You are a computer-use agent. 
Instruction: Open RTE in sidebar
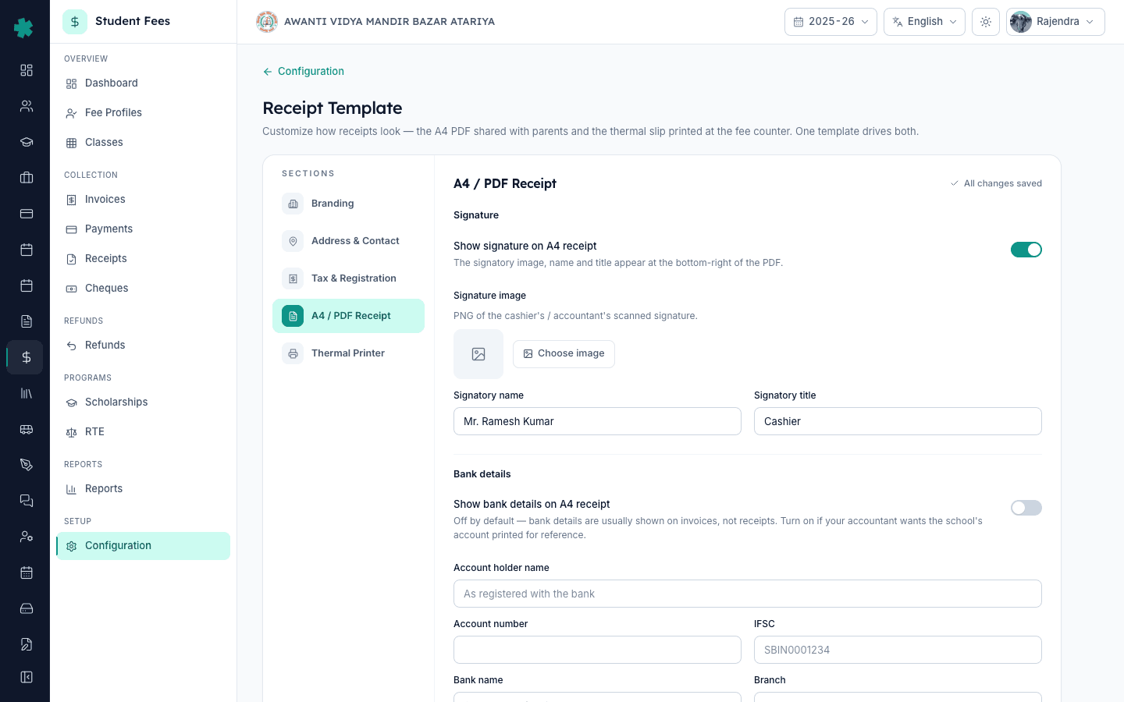[143, 432]
